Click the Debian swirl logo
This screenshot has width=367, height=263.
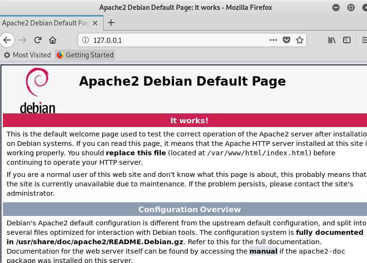pos(37,82)
